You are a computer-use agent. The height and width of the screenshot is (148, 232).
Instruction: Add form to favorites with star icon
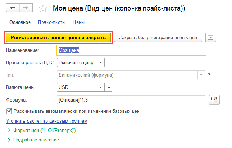43,8
